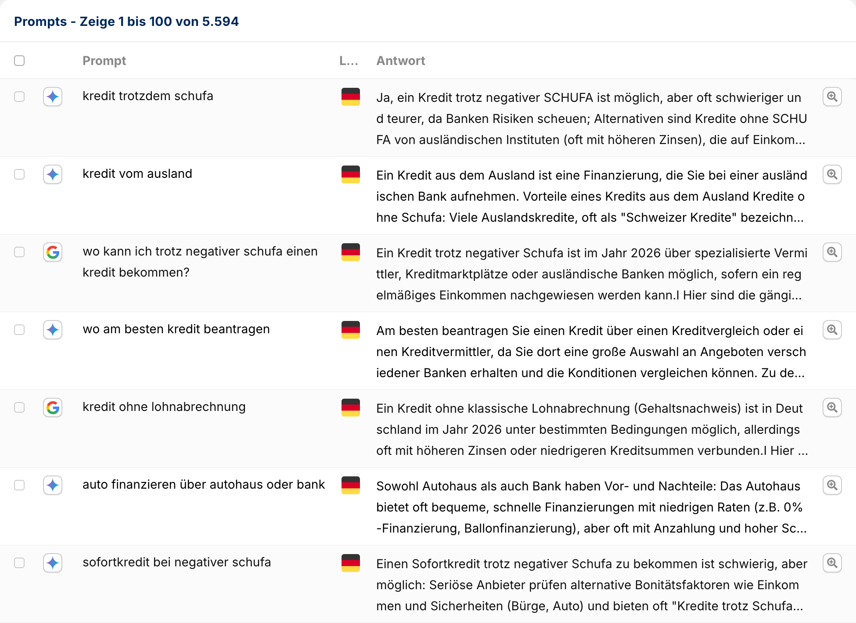The image size is (856, 623).
Task: Tick checkbox for 'sofortkredit bei negativer schufa'
Action: coord(19,563)
